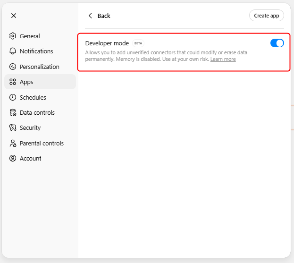Go to the Schedules text label

pyautogui.click(x=33, y=97)
